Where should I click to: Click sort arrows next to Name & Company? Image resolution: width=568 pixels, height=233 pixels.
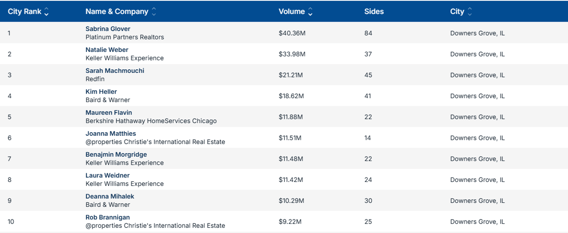(154, 12)
